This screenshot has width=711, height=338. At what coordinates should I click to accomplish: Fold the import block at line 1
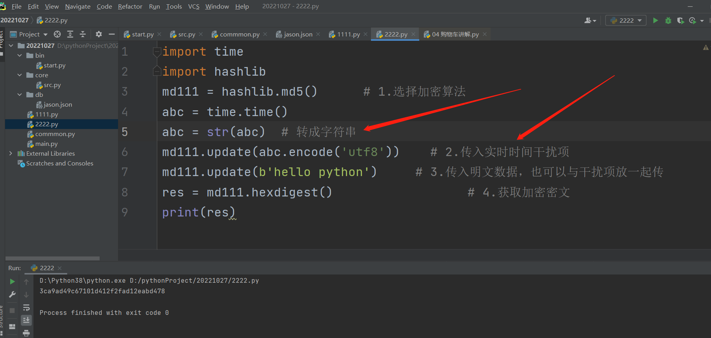157,51
